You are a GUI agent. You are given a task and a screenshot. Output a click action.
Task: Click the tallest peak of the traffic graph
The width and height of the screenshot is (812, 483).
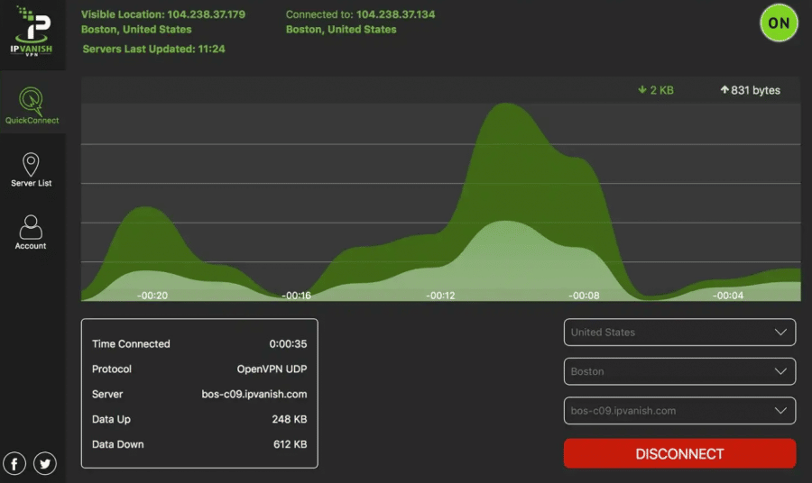505,105
